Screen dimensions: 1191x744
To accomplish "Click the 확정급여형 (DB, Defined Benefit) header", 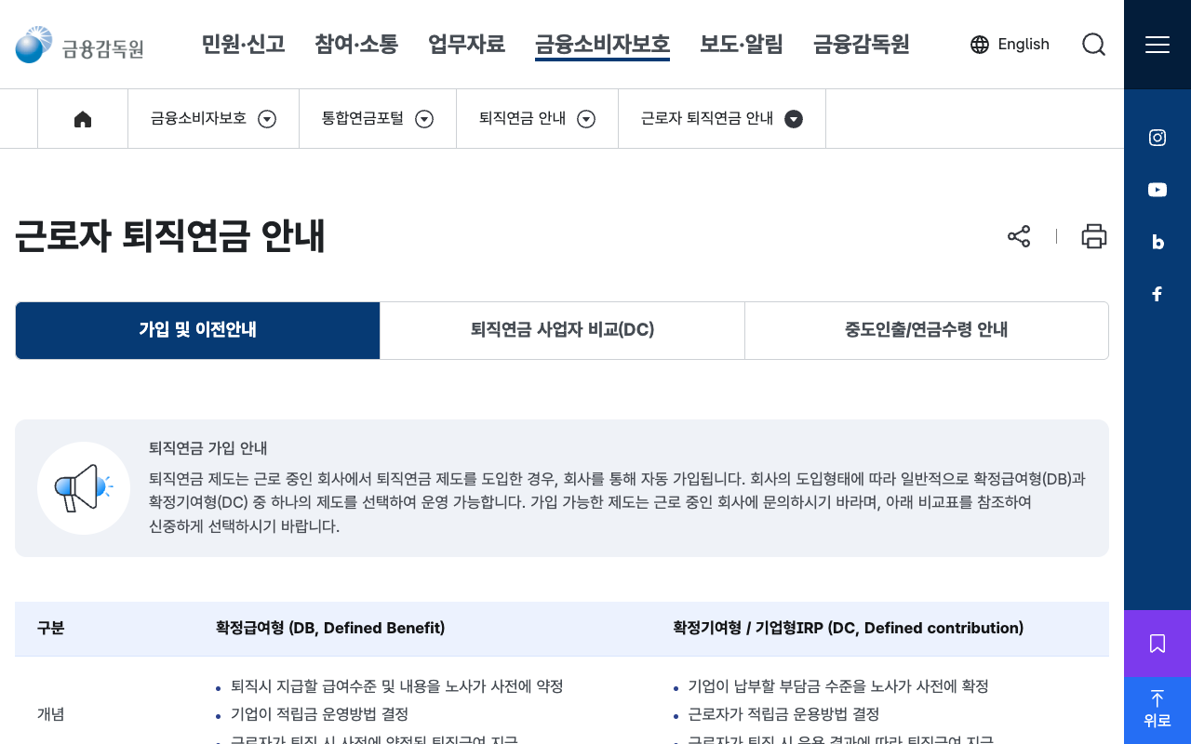I will coord(330,629).
